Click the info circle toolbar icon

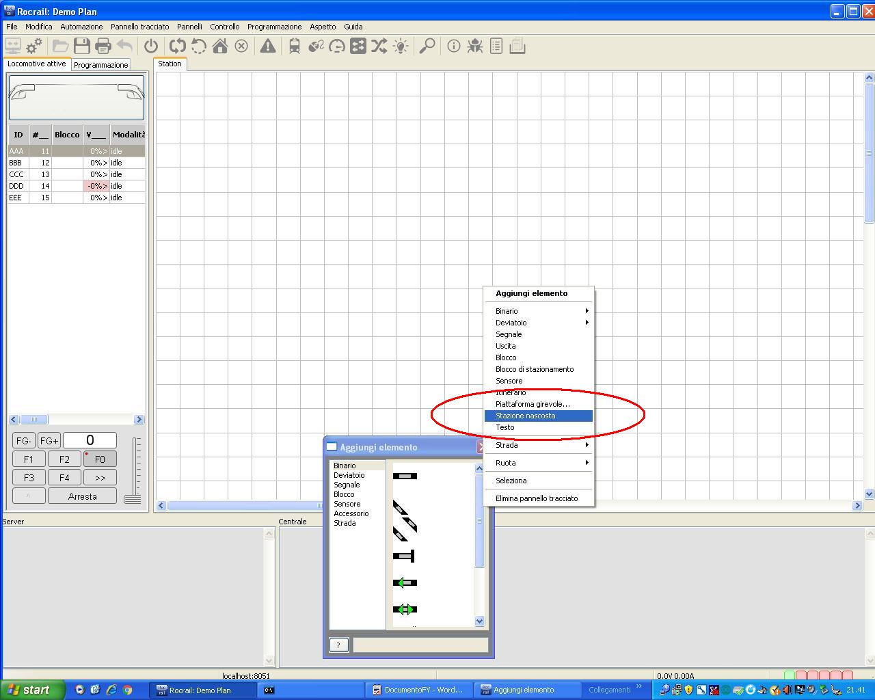[454, 46]
